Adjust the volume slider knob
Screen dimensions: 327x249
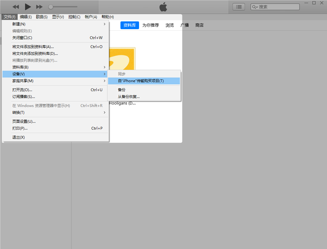click(x=51, y=7)
